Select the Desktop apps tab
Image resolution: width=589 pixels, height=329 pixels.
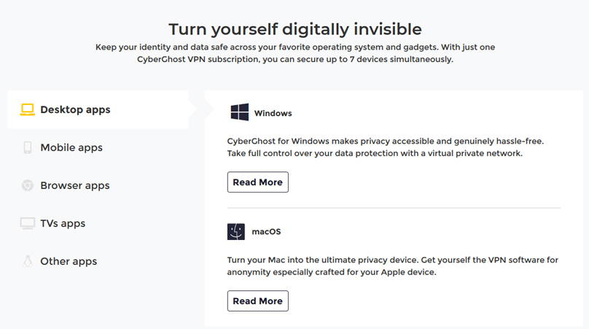[x=98, y=109]
